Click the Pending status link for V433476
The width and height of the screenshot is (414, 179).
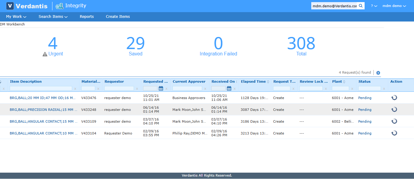point(365,98)
